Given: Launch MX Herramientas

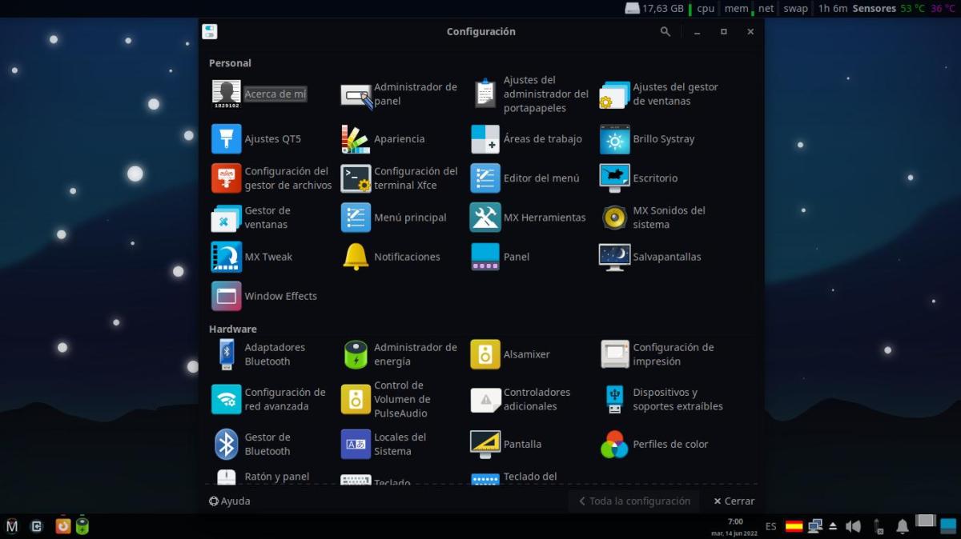Looking at the screenshot, I should [485, 218].
